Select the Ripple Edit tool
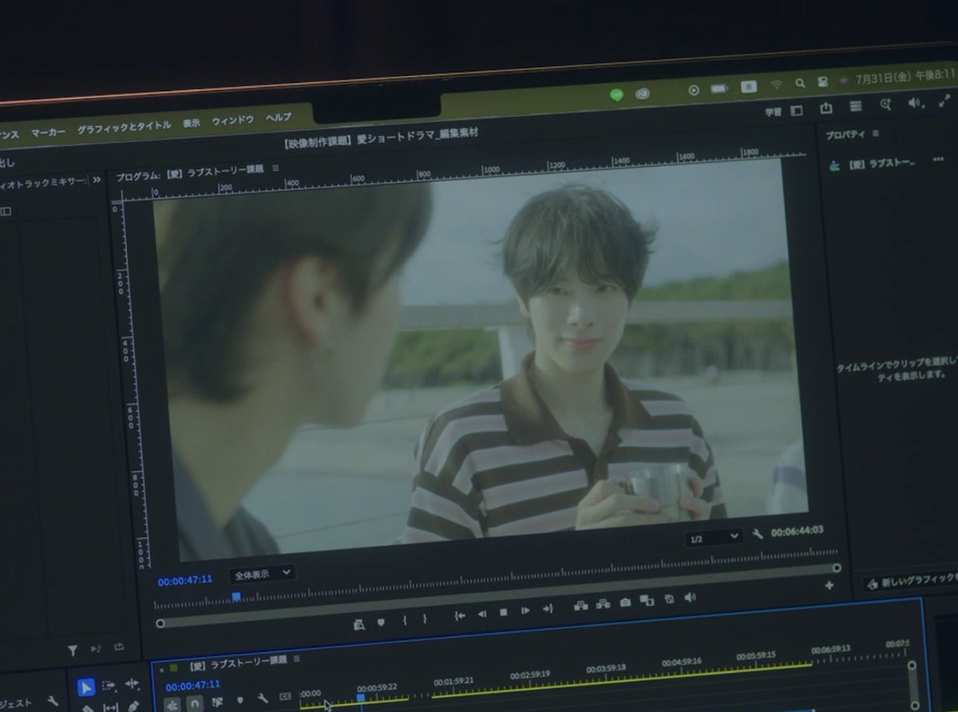958x712 pixels. coord(132,684)
